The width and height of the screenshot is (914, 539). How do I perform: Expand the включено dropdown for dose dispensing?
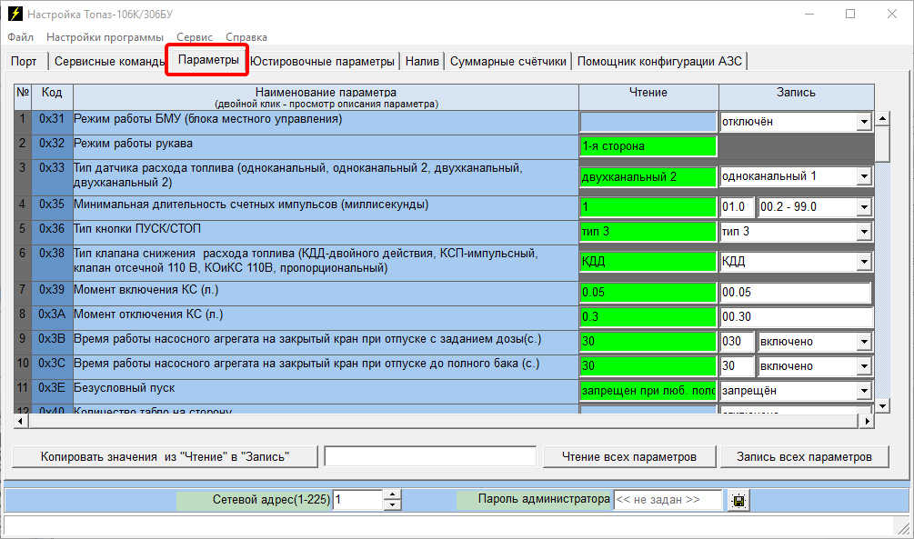(x=865, y=342)
